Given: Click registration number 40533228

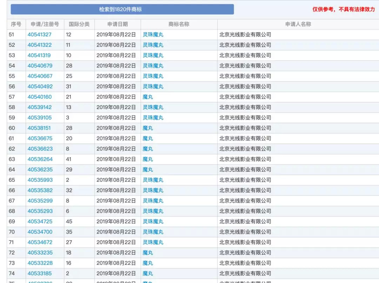Looking at the screenshot, I should tap(40, 263).
